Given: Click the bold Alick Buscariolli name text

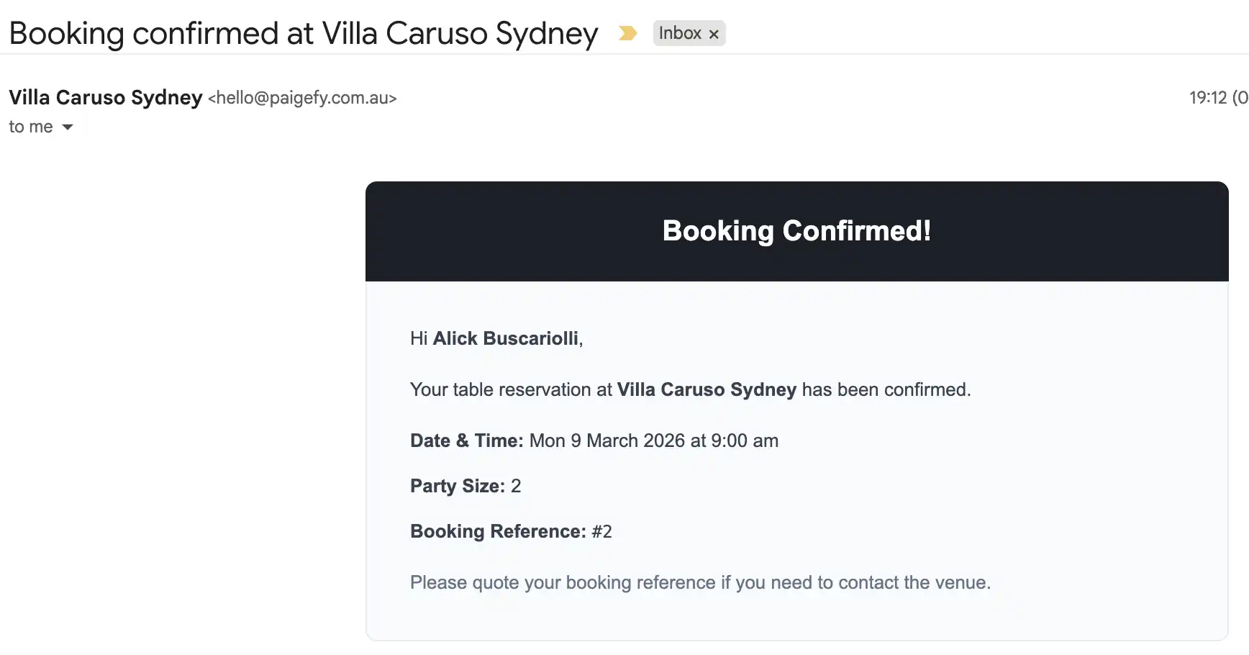Looking at the screenshot, I should pos(507,338).
